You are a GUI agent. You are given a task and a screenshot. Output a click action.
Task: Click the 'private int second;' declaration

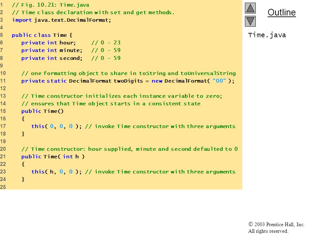pos(52,58)
